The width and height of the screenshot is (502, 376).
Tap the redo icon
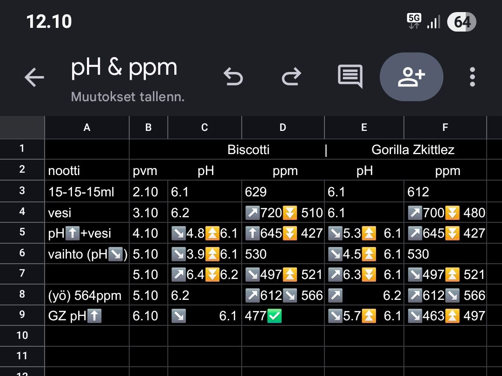coord(291,77)
